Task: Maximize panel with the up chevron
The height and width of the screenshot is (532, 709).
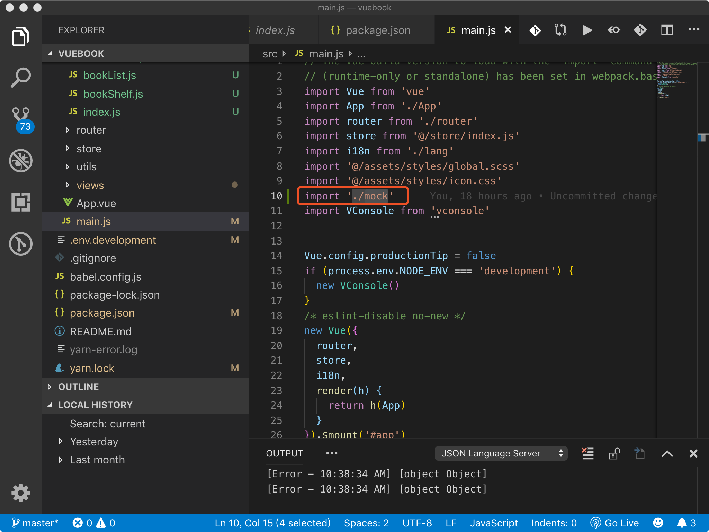Action: click(x=667, y=453)
